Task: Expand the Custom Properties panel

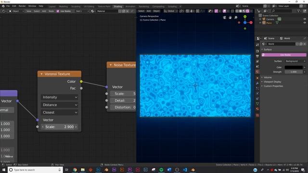Action: (273, 86)
